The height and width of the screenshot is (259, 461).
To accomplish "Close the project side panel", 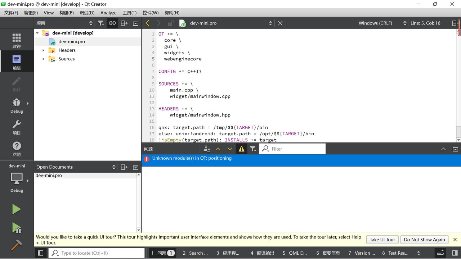I will click(x=135, y=23).
